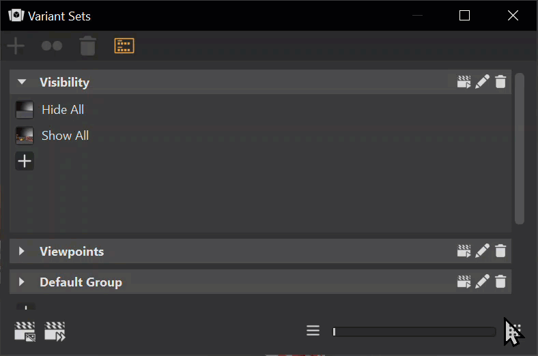Edit the Default Group with pencil icon
This screenshot has width=538, height=356.
click(x=483, y=282)
